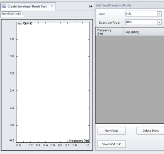Click the white envelope plot area
Screen dimensions: 164x154
53,82
